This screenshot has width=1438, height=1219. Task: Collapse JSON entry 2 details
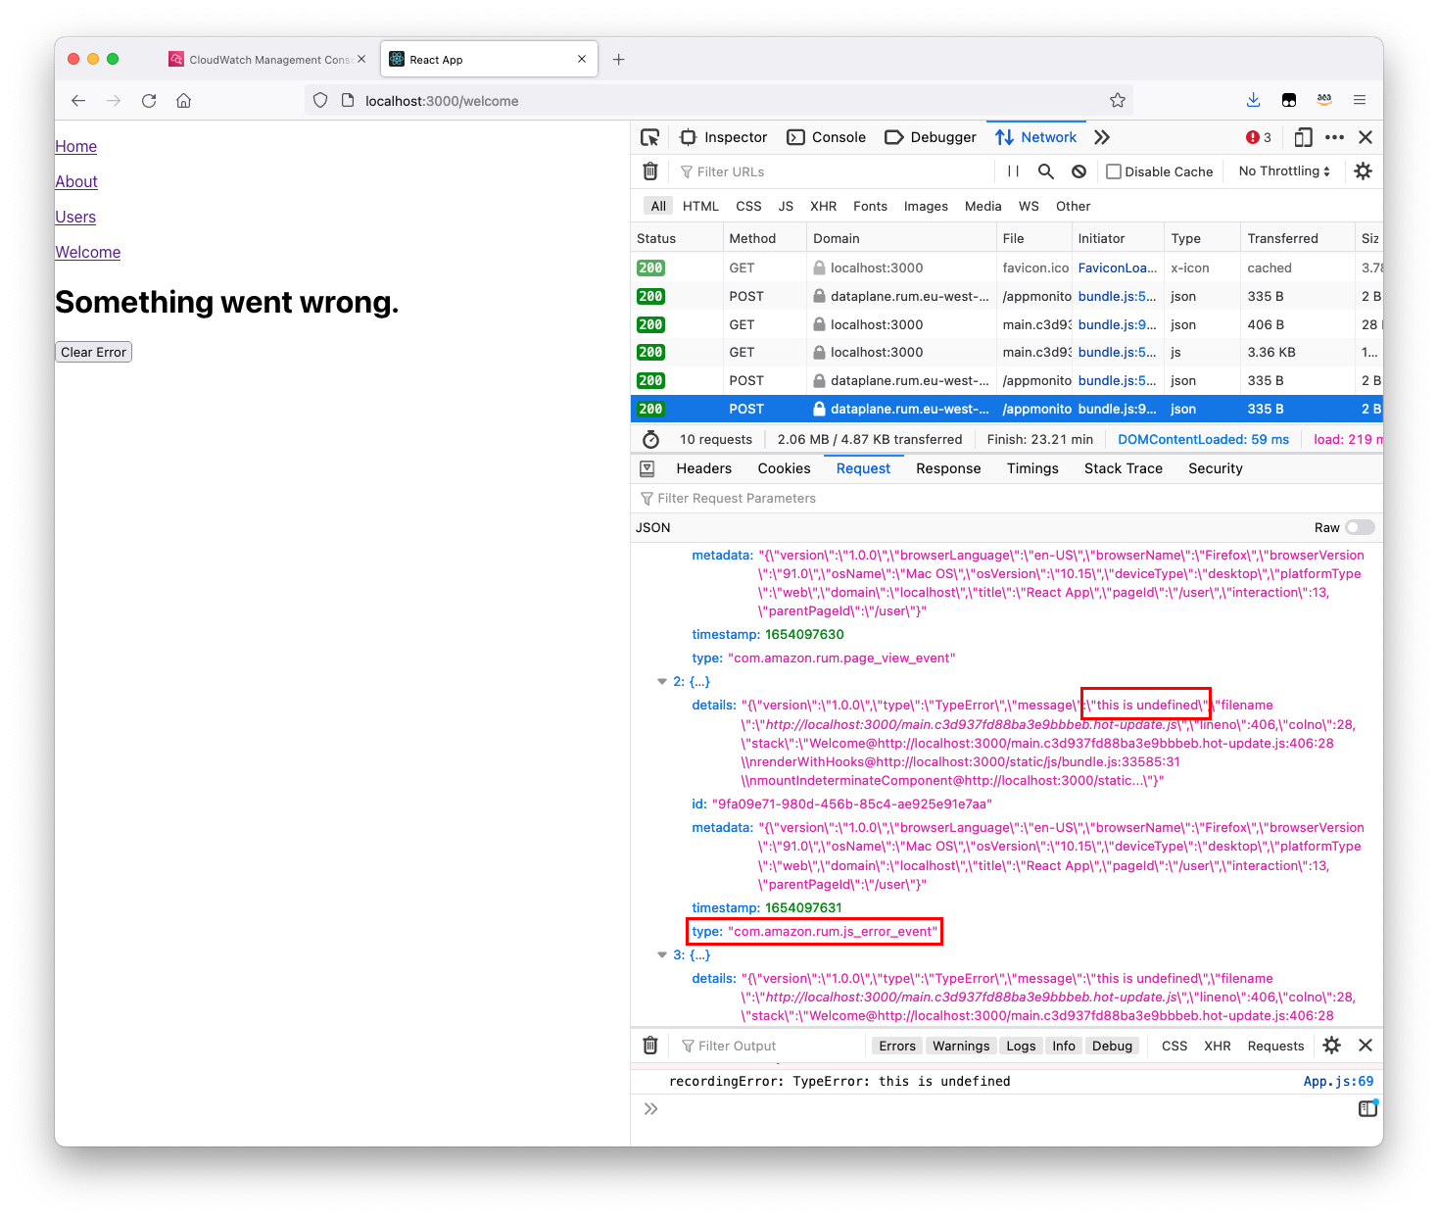662,681
